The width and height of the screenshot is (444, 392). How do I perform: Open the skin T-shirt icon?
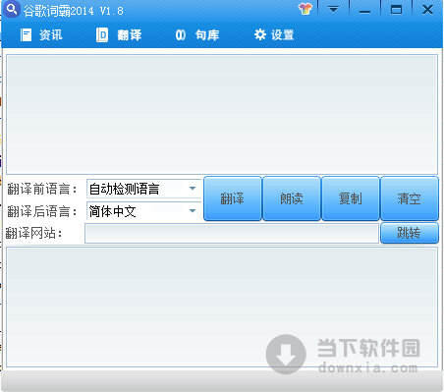pyautogui.click(x=305, y=9)
